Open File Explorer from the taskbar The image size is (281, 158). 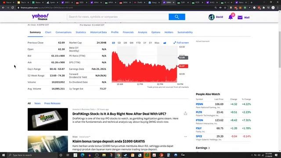pos(104,155)
